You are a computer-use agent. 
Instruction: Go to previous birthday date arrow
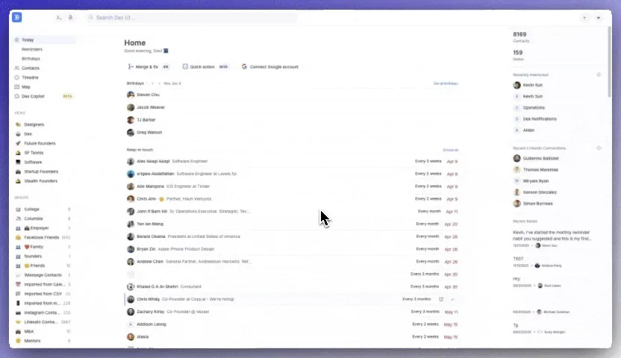(x=152, y=84)
